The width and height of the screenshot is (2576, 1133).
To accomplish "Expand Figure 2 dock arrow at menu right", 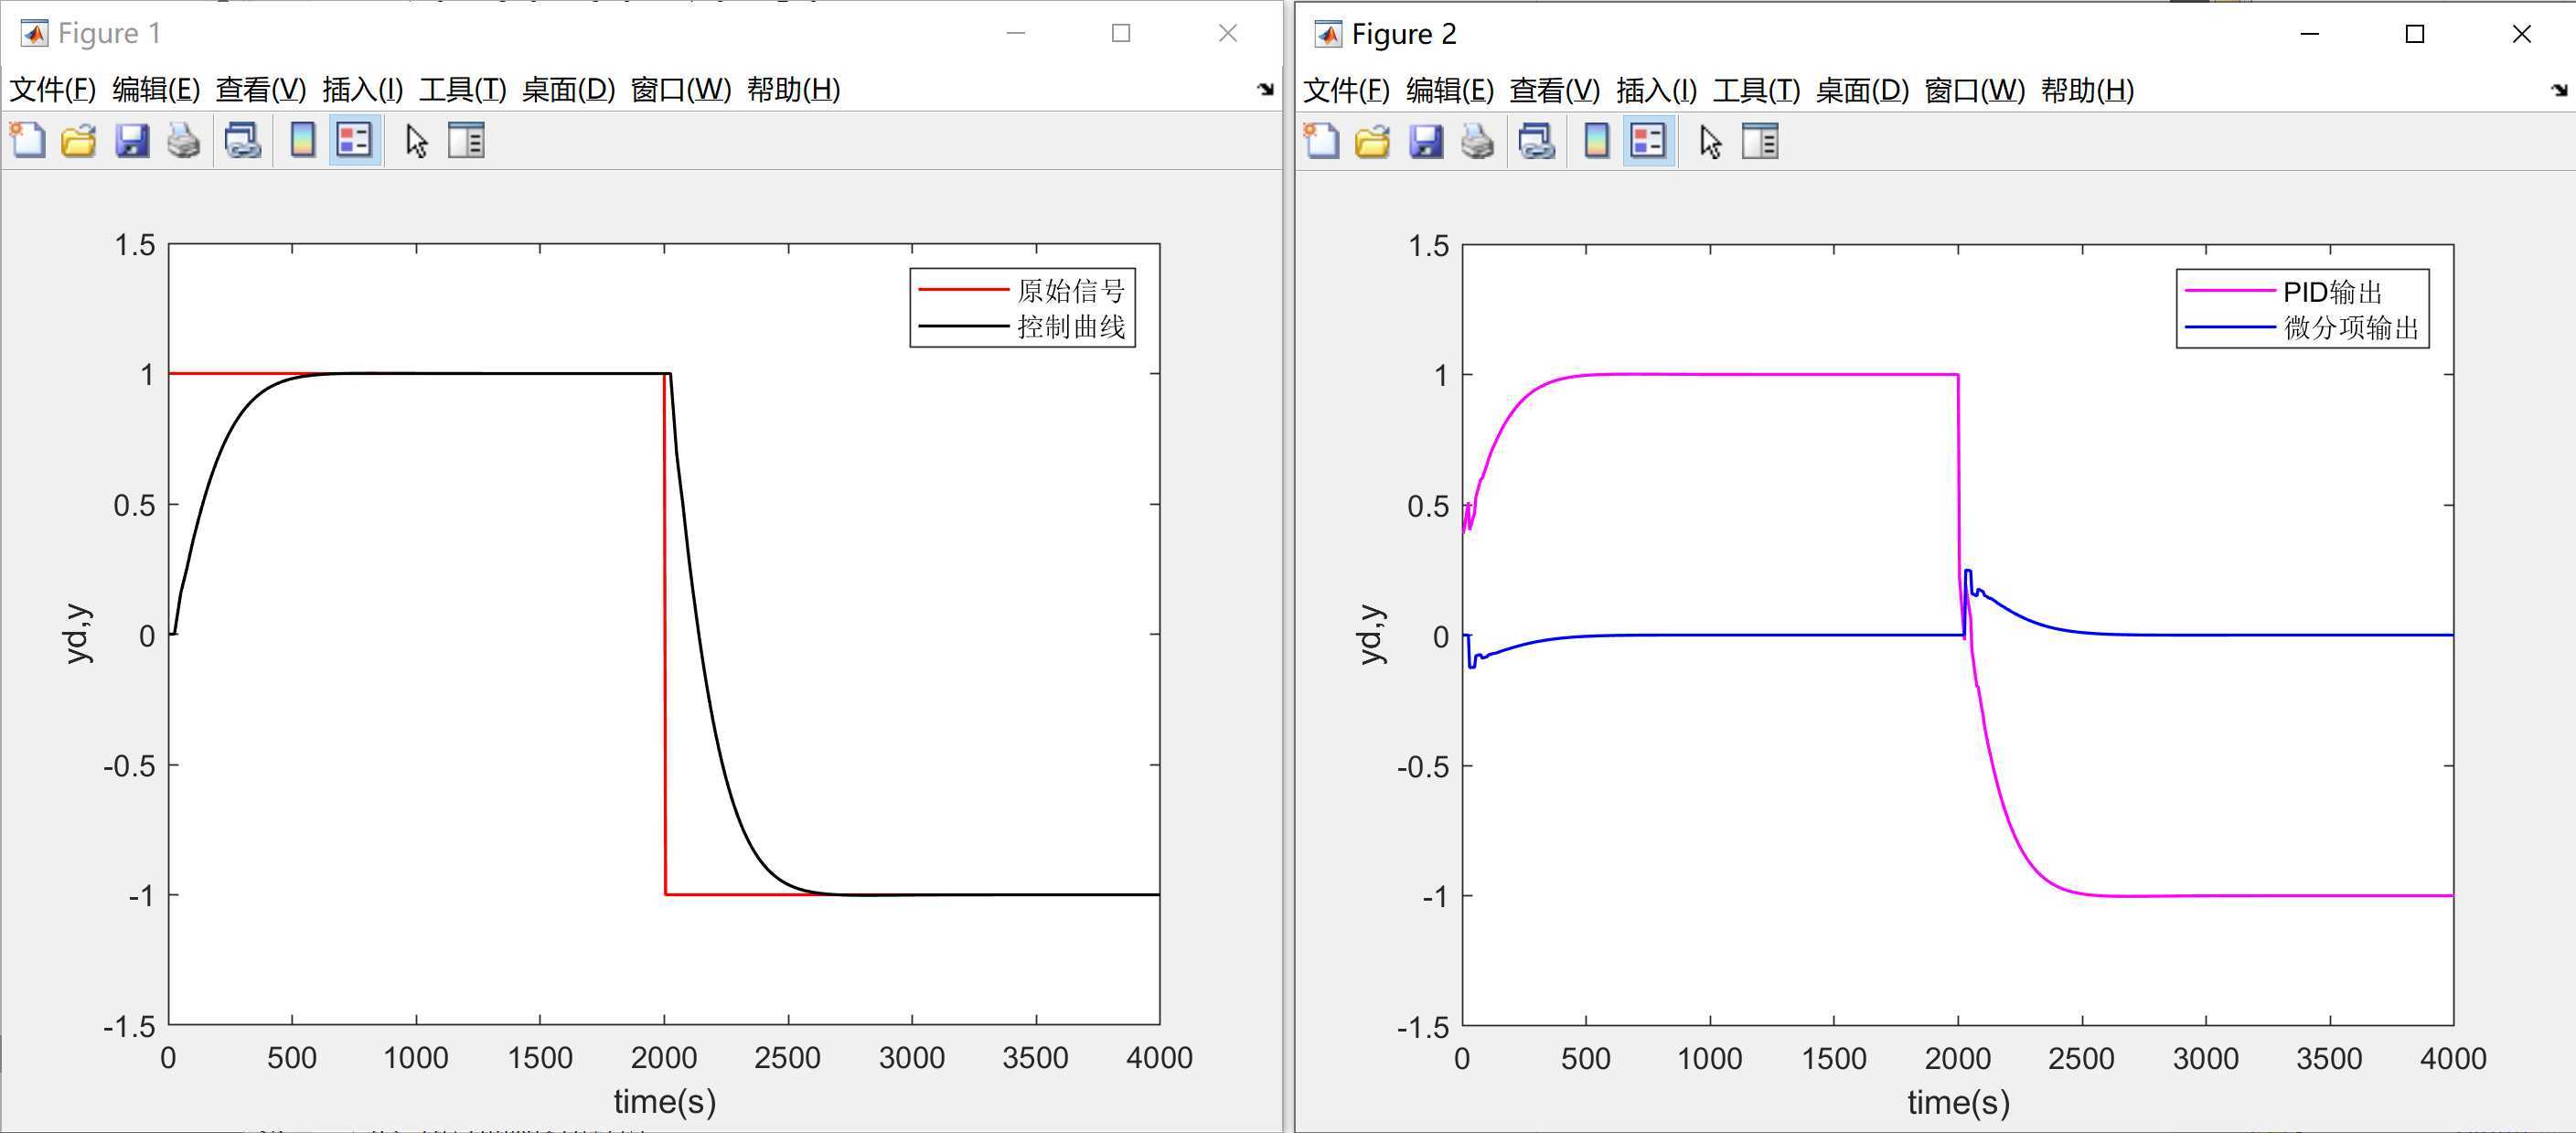I will click(x=2559, y=90).
